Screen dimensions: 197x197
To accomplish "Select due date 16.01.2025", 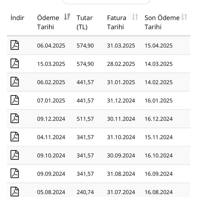I will pos(159,101).
